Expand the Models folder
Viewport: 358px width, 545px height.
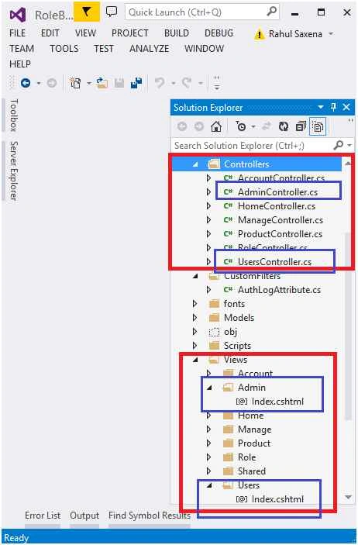pos(194,317)
